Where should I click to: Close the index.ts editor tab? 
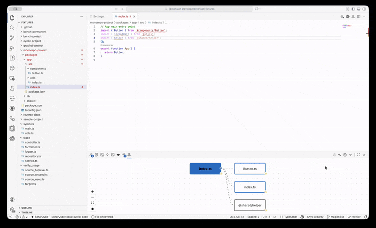134,16
